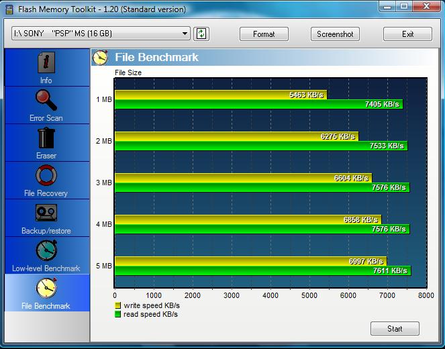Open the Info panel icon
This screenshot has width=445, height=349.
click(46, 64)
